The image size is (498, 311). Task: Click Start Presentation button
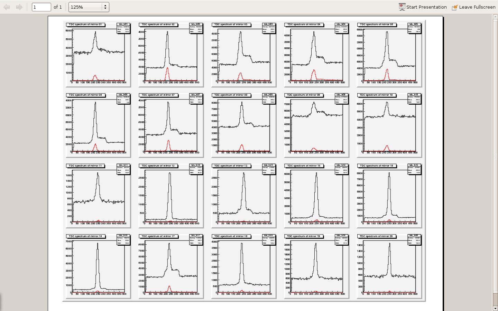coord(423,7)
